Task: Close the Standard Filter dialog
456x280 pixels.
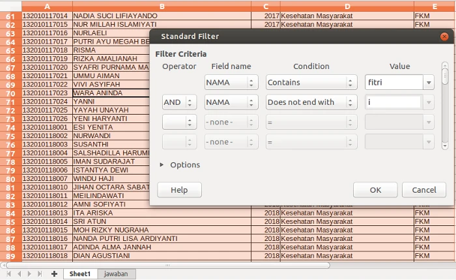Action: [x=444, y=36]
